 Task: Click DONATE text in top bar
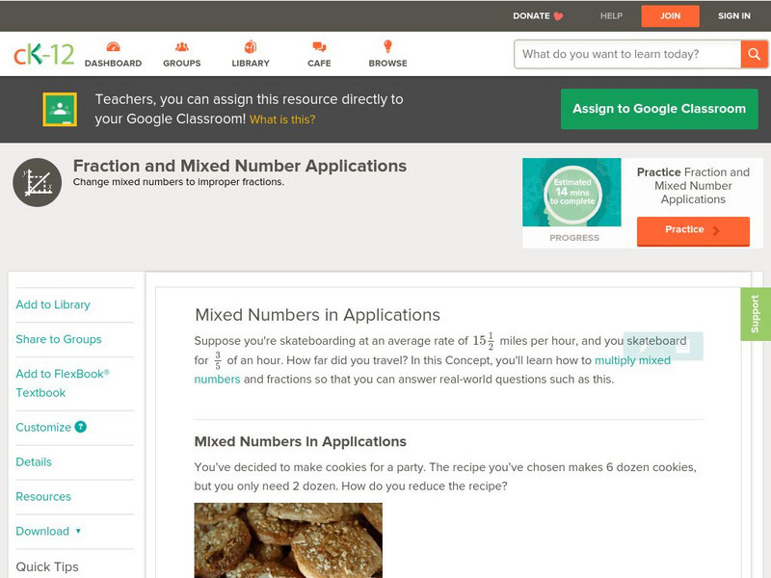coord(531,15)
